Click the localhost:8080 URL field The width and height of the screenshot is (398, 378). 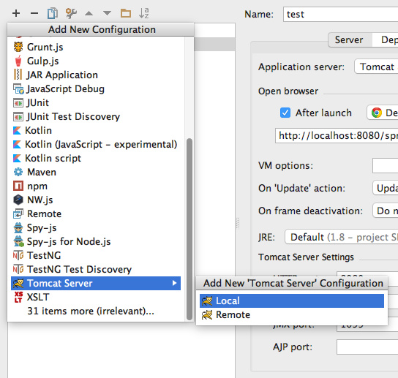[x=337, y=135]
